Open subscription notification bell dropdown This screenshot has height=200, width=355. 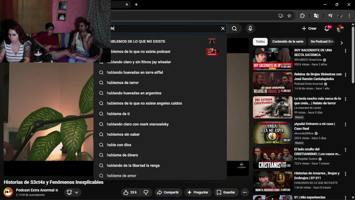[72, 192]
